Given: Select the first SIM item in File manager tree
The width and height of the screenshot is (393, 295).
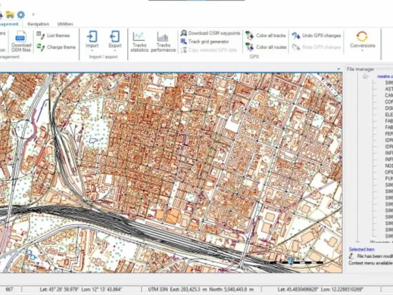Looking at the screenshot, I should [389, 83].
